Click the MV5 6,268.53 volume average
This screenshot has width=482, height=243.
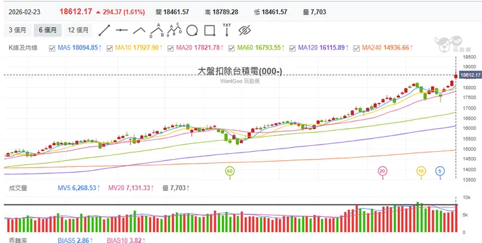[77, 188]
